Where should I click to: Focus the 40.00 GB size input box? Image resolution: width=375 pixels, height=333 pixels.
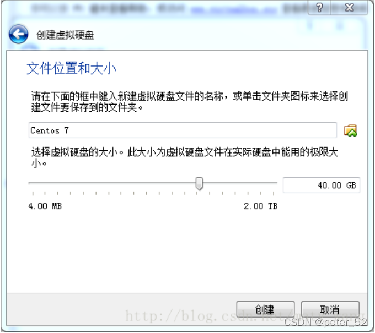click(322, 185)
